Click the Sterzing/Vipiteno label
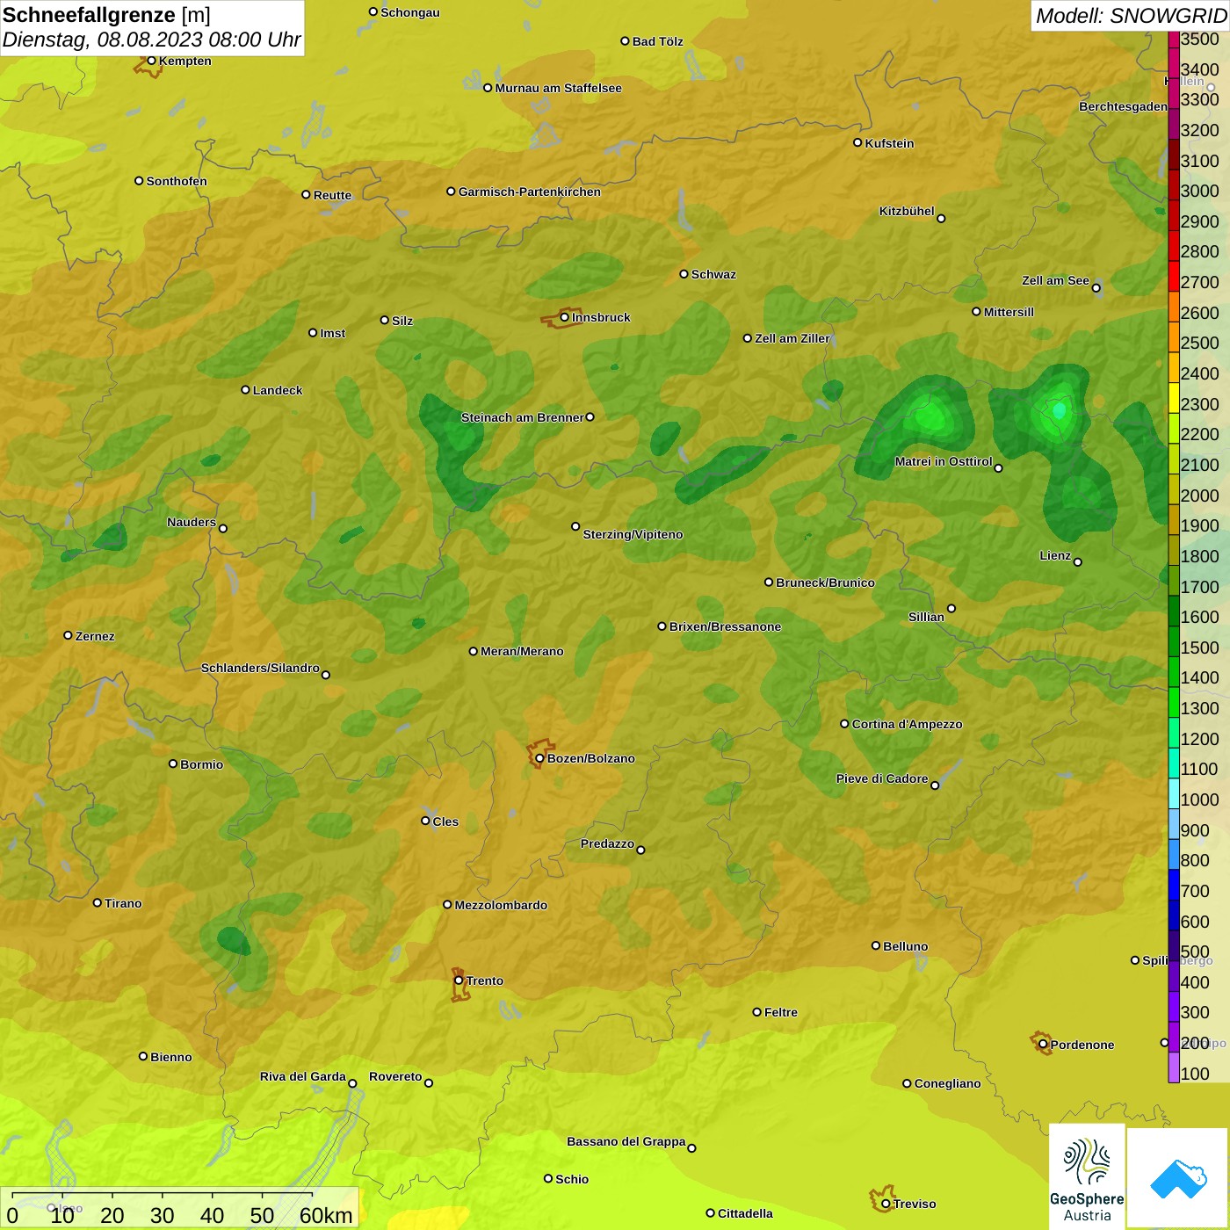 point(633,534)
